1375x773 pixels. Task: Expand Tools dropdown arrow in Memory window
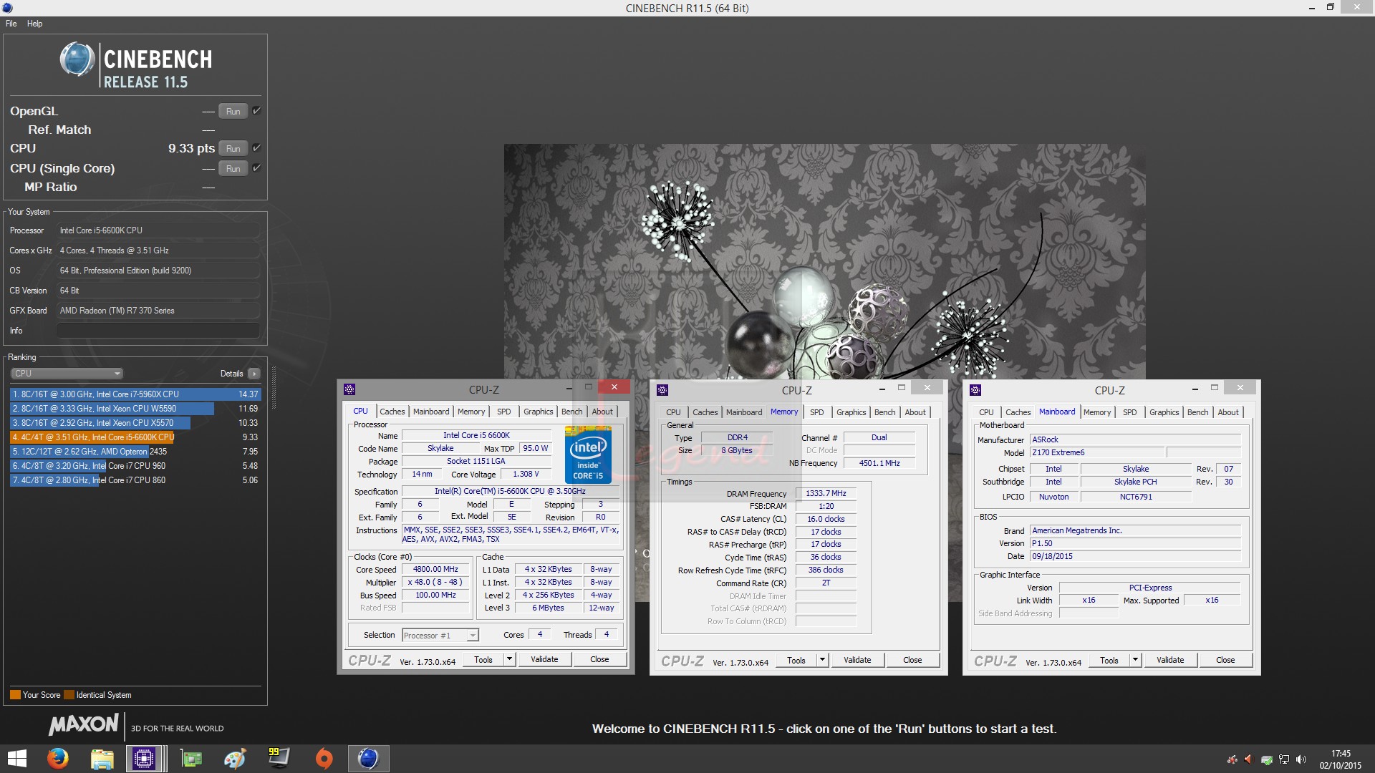coord(822,660)
